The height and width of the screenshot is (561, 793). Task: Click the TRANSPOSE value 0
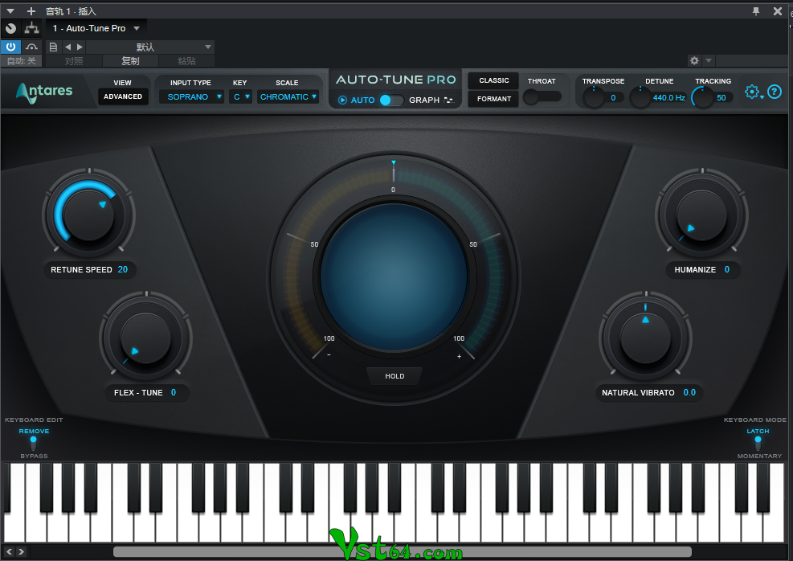point(613,97)
